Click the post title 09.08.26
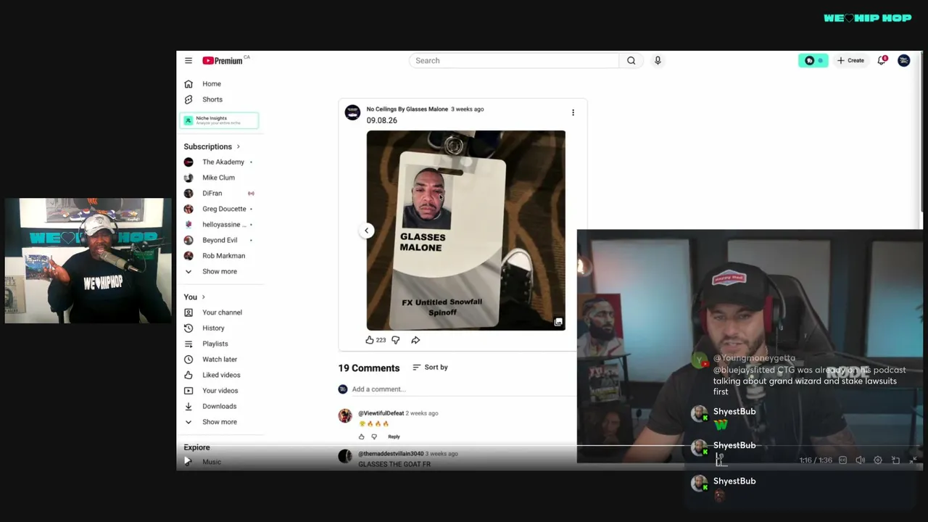Image resolution: width=928 pixels, height=522 pixels. click(x=381, y=120)
